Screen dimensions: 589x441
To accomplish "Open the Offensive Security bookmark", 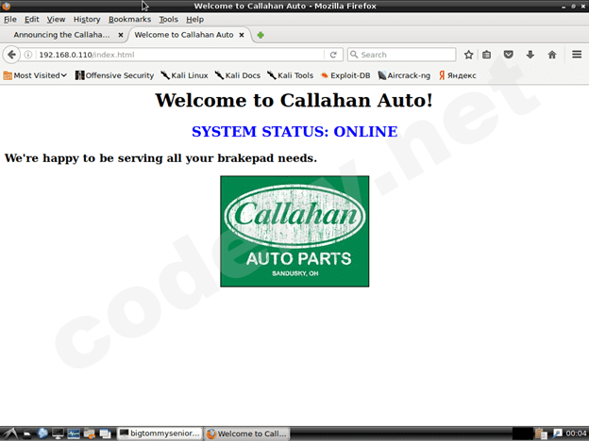I will [x=114, y=75].
